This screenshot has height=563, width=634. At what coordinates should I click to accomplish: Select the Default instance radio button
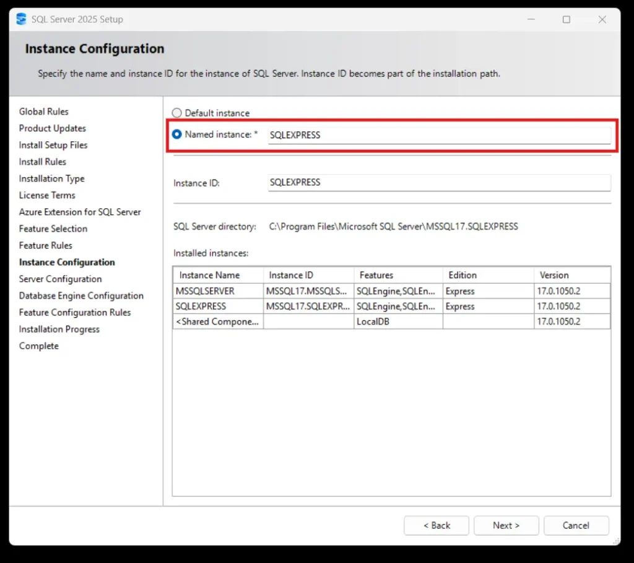[x=176, y=113]
